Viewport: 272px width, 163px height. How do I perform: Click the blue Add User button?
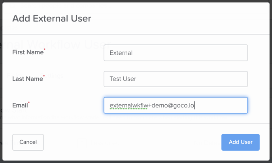point(240,142)
